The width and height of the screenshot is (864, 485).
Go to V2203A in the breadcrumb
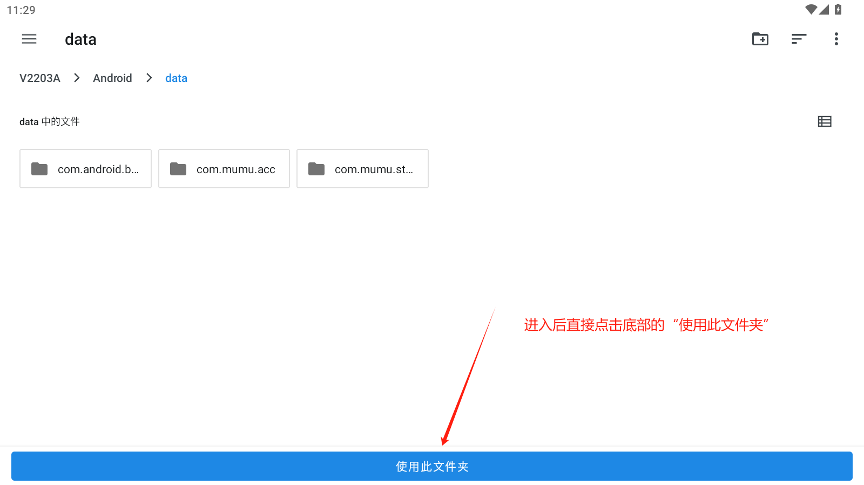point(40,78)
